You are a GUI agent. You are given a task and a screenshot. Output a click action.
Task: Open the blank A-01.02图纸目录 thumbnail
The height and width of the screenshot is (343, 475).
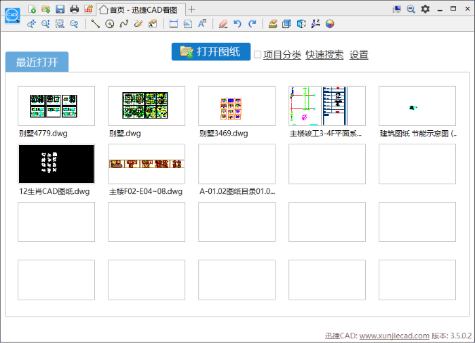(x=237, y=164)
